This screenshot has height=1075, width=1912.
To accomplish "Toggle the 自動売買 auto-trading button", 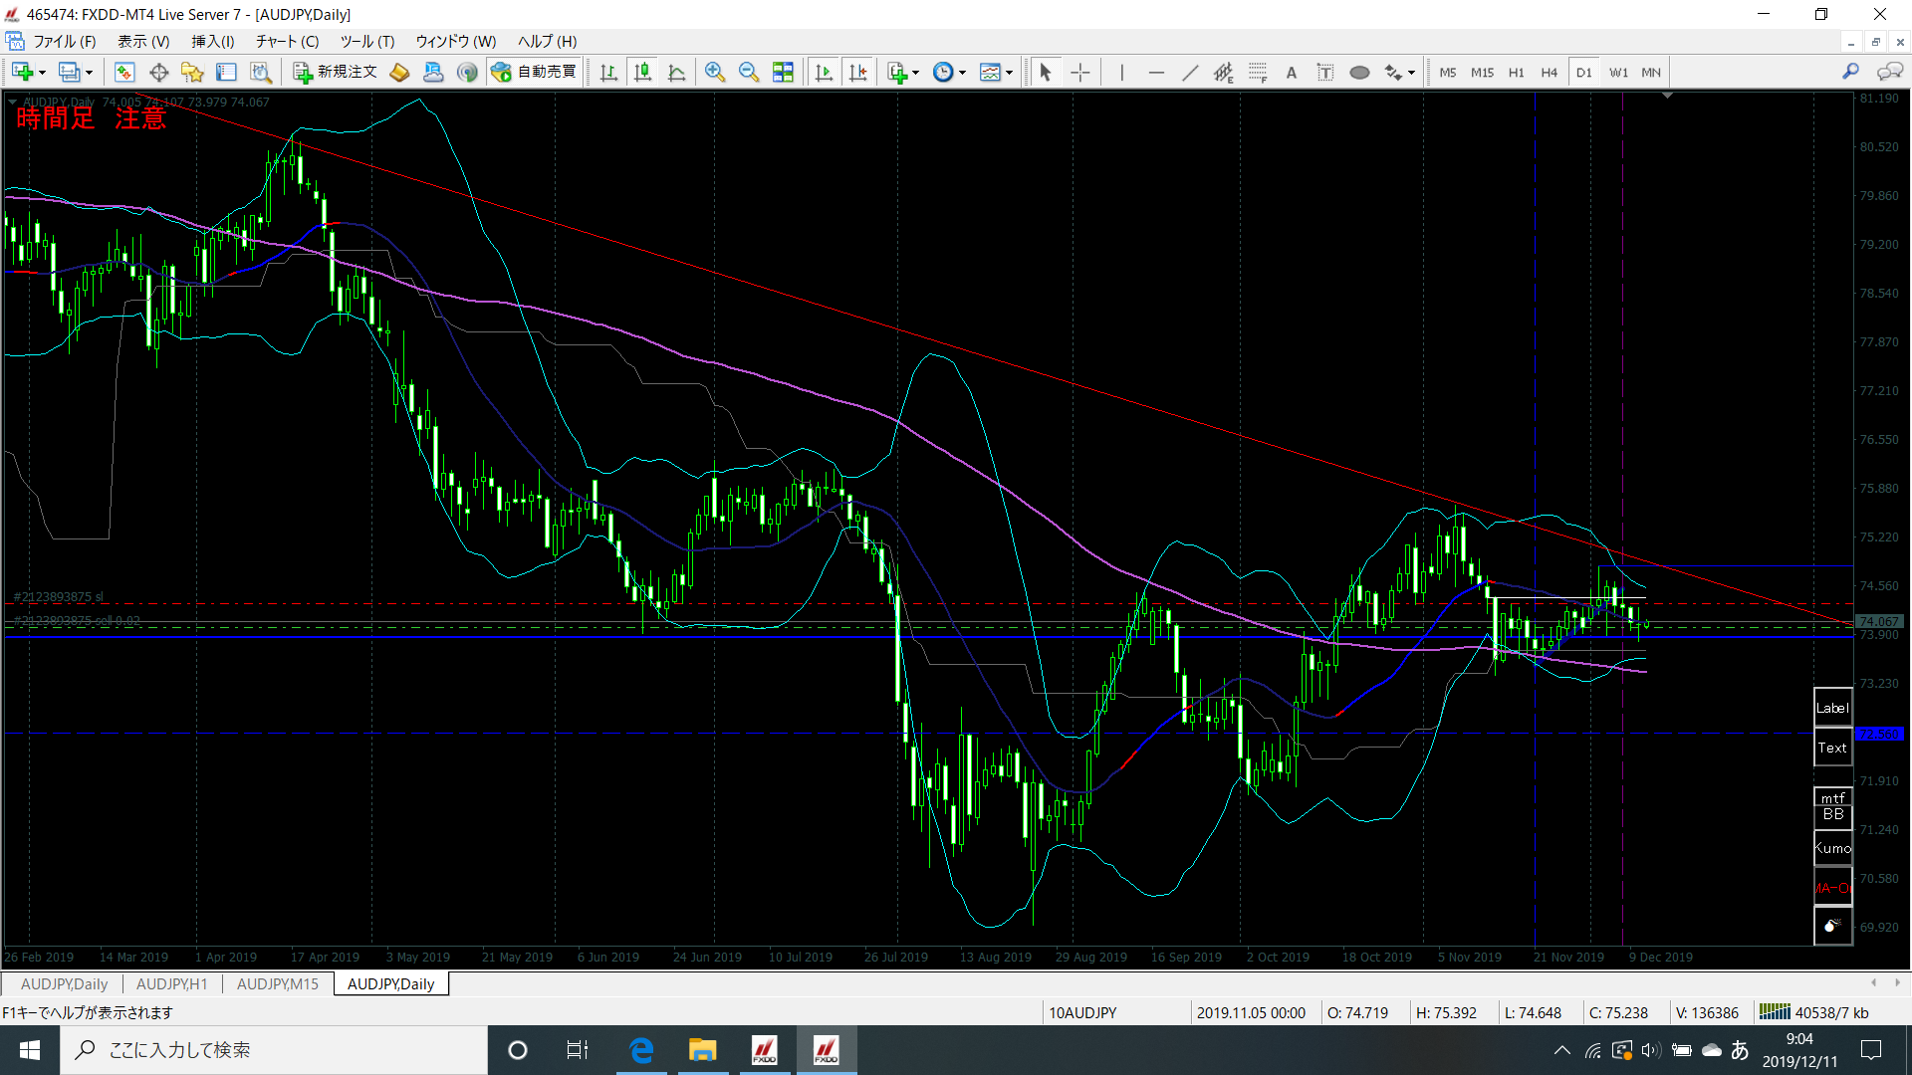I will pyautogui.click(x=534, y=72).
